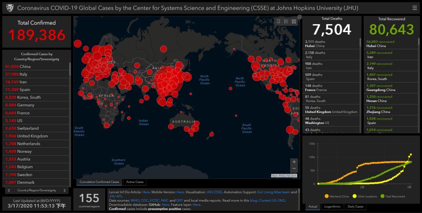
Task: Click Italy 2,158 deaths entry
Action: pyautogui.click(x=331, y=55)
